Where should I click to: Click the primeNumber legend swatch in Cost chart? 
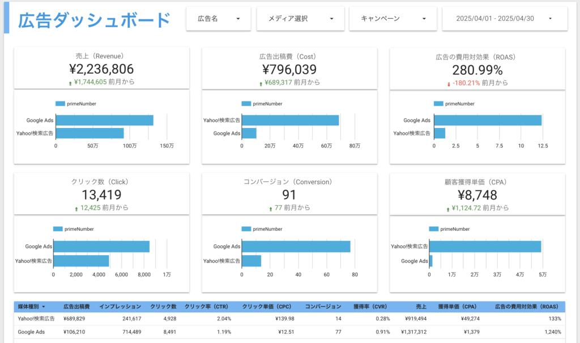point(246,104)
